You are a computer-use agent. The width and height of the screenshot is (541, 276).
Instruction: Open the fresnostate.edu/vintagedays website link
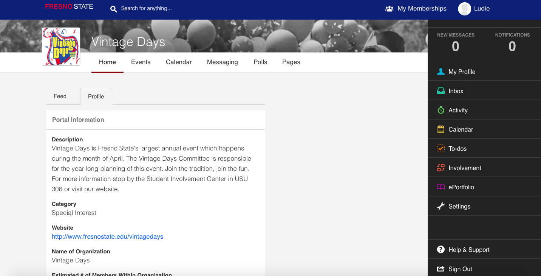[x=107, y=237]
